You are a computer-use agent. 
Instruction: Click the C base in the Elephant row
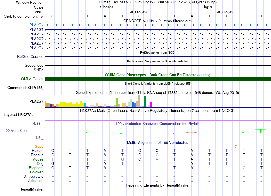point(244,168)
